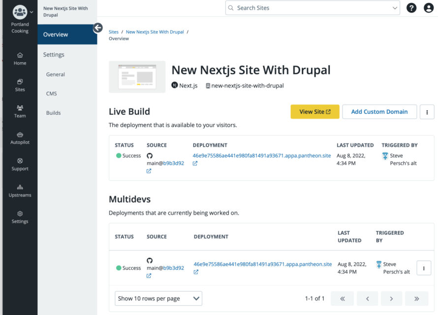
Task: Go to Home in sidebar
Action: 20,59
